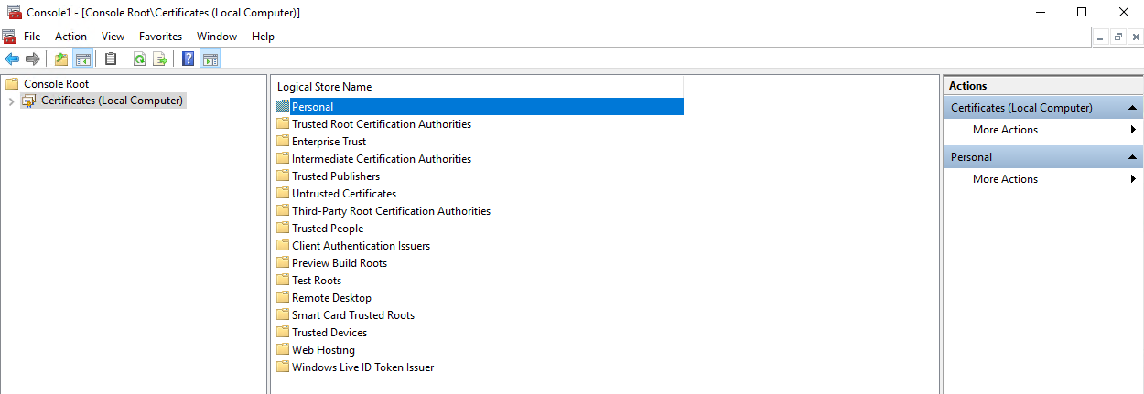The width and height of the screenshot is (1144, 394).
Task: Select the Console Root tree item
Action: tap(56, 83)
